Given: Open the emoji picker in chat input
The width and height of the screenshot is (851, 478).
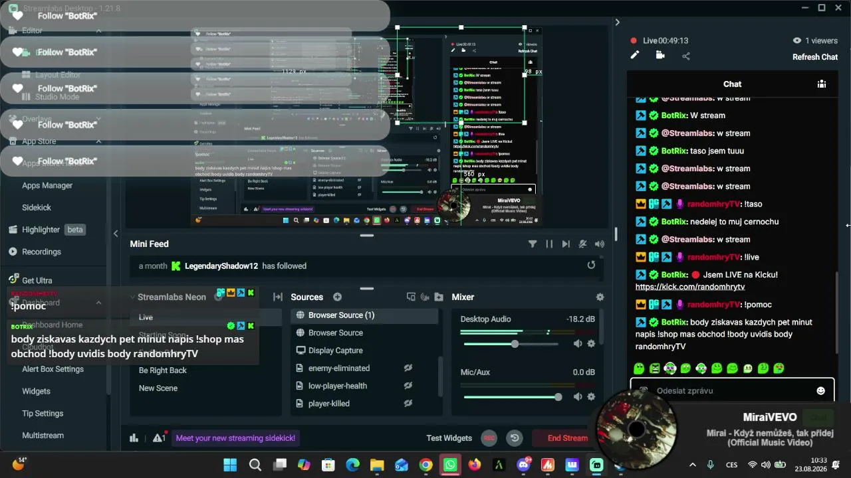Looking at the screenshot, I should coord(820,390).
